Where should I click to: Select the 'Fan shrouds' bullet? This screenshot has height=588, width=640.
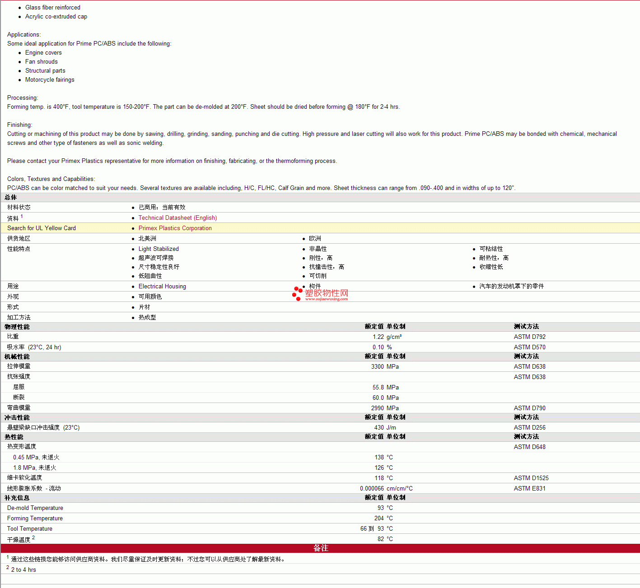(42, 61)
